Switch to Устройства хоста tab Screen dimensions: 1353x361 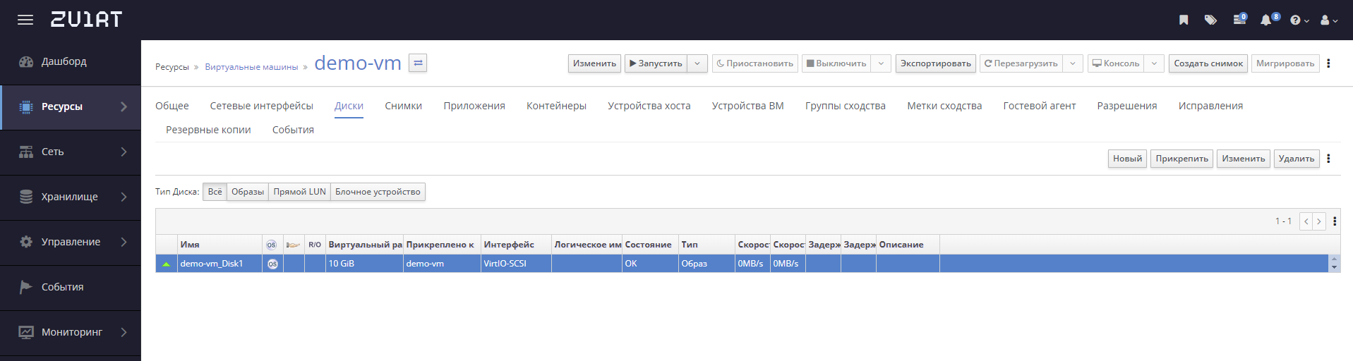(x=649, y=106)
